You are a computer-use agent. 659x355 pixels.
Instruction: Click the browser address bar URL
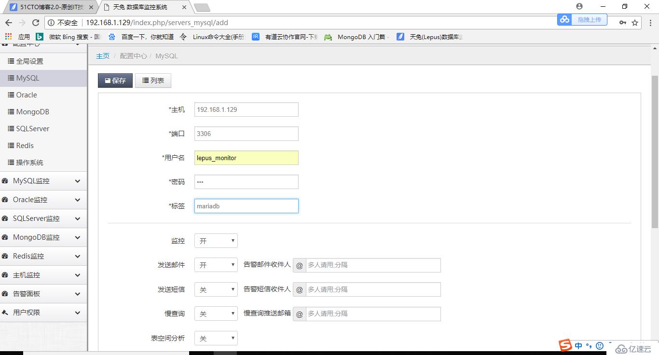click(157, 23)
